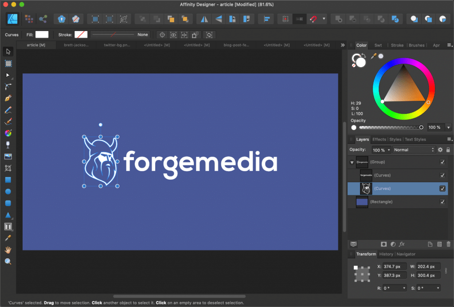Delete the selected layer with trash icon
This screenshot has height=307, width=454.
pos(448,244)
